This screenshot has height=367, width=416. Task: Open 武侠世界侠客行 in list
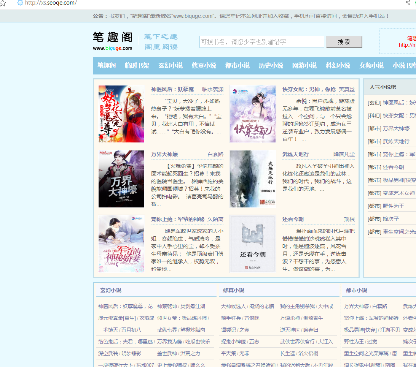tap(297, 342)
